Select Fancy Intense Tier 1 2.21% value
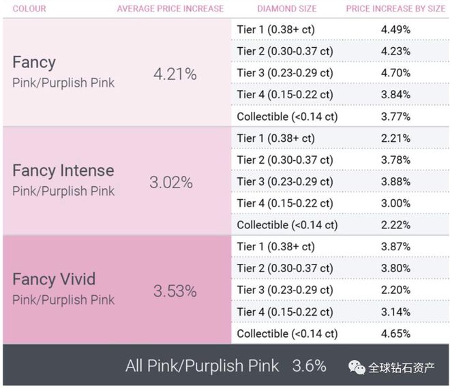The height and width of the screenshot is (388, 450). [395, 138]
